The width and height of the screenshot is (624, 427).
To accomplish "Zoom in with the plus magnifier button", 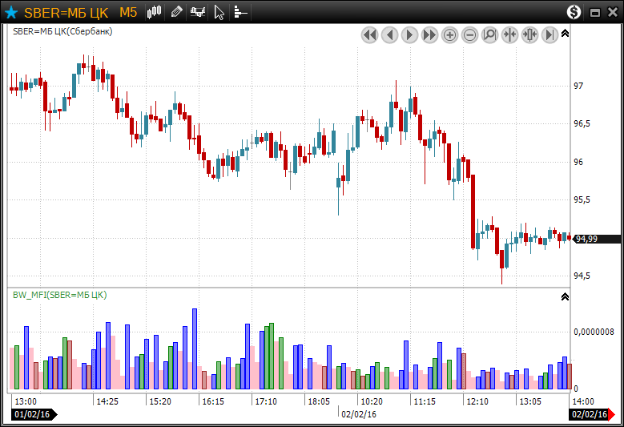I will (x=450, y=35).
